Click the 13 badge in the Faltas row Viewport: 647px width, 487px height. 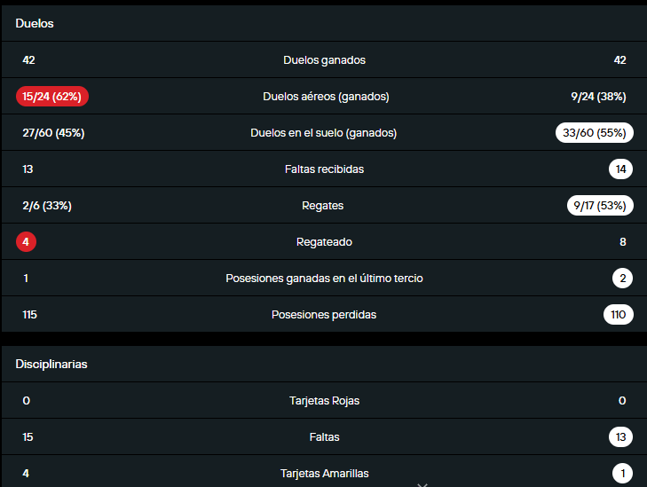(621, 436)
